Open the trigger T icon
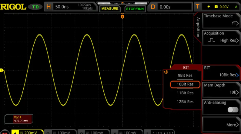 (198, 7)
